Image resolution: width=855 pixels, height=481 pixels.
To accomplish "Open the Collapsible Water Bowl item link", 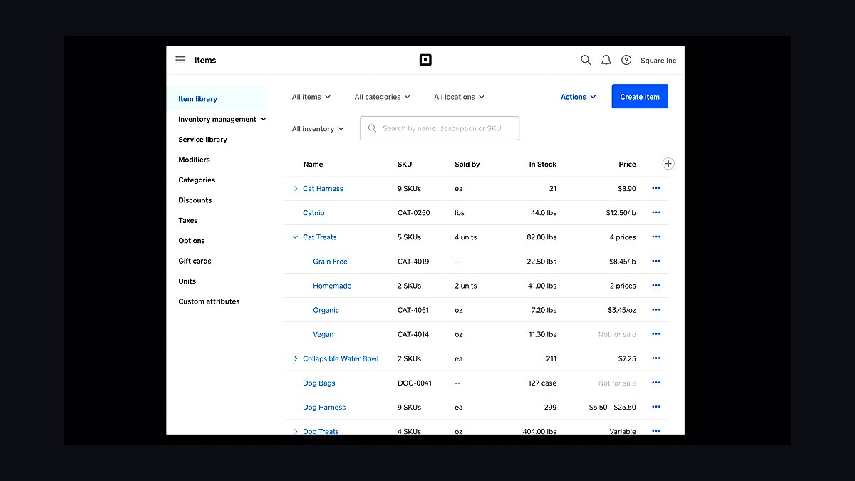I will tap(341, 358).
